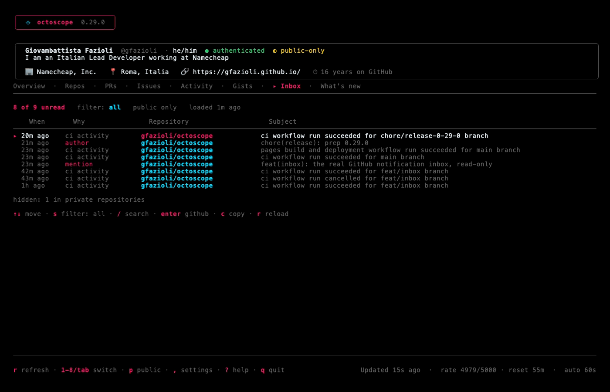Switch to the Issues tab
610x392 pixels.
click(x=149, y=86)
